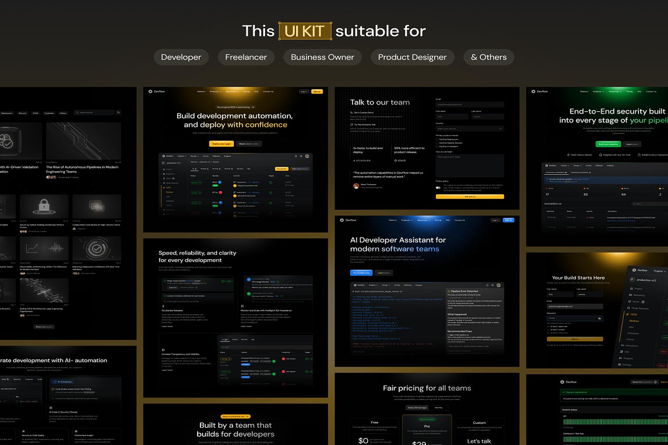Open the user avatar in the pipeline dashboard
This screenshot has height=445, width=668.
pyautogui.click(x=308, y=156)
